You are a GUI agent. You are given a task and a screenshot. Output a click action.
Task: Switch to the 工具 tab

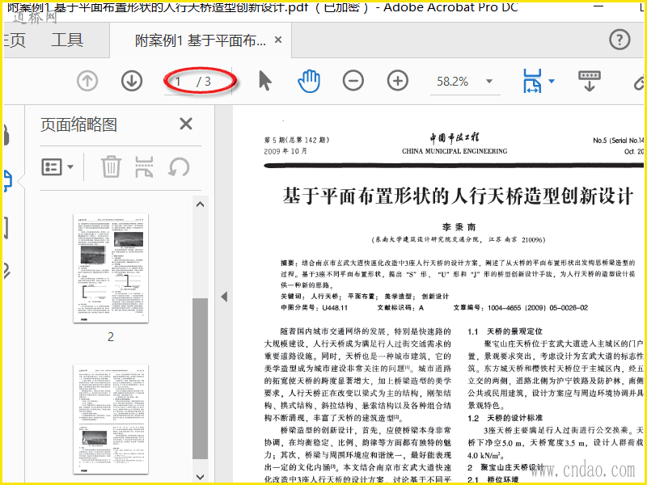[x=67, y=40]
